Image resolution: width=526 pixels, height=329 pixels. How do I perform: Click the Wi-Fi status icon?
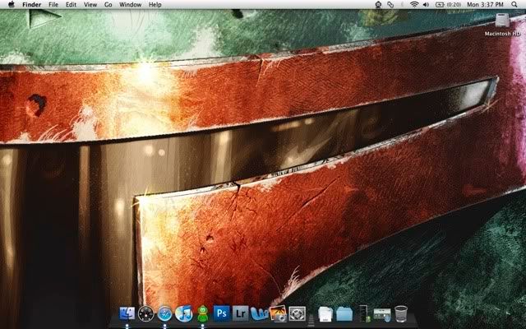point(413,5)
